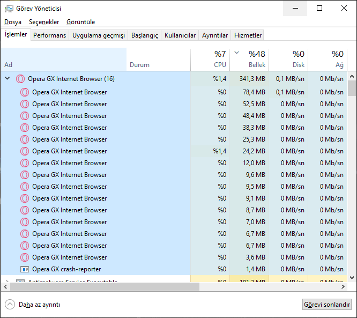Go to the Kullanıcılar tab
357x318 pixels.
click(x=180, y=35)
